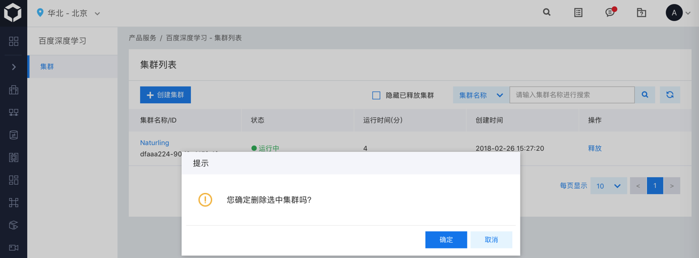Open the Naturling cluster link

pos(155,143)
